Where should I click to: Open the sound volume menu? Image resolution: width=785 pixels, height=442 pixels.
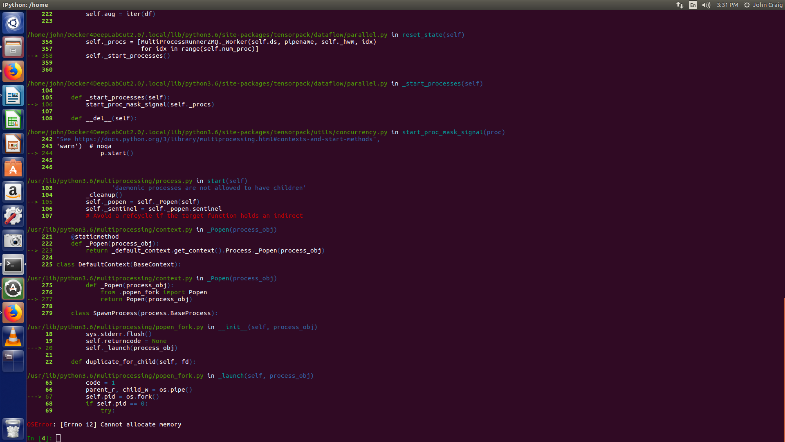706,5
